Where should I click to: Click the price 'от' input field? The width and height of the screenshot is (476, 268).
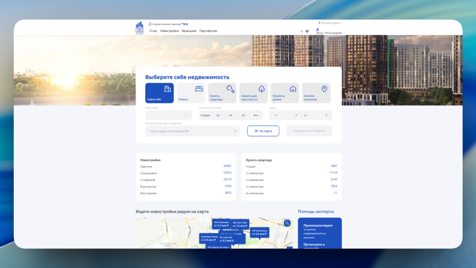tap(285, 115)
